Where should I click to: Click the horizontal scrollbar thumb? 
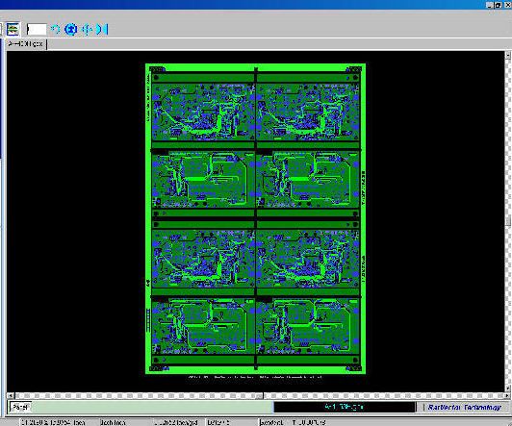[x=260, y=395]
